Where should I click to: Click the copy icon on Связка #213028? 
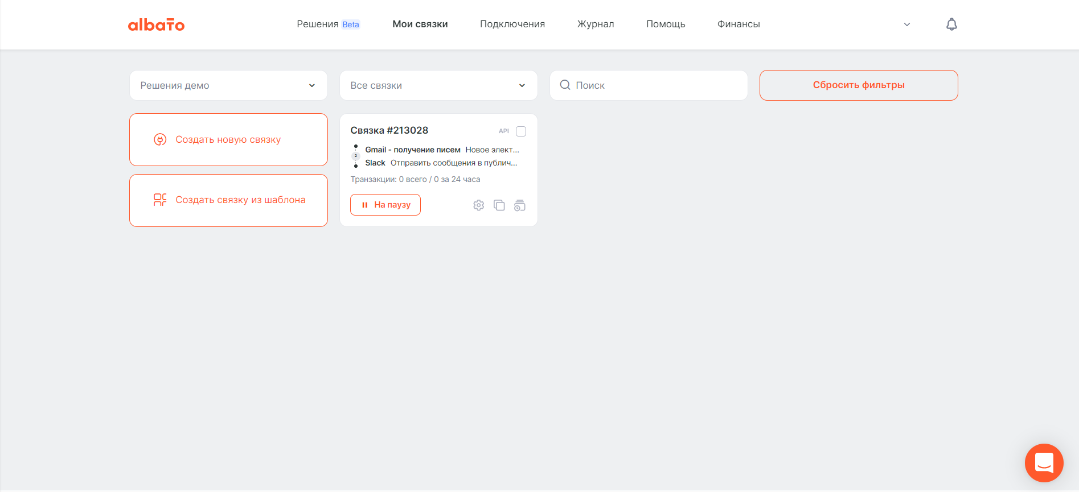(x=499, y=205)
